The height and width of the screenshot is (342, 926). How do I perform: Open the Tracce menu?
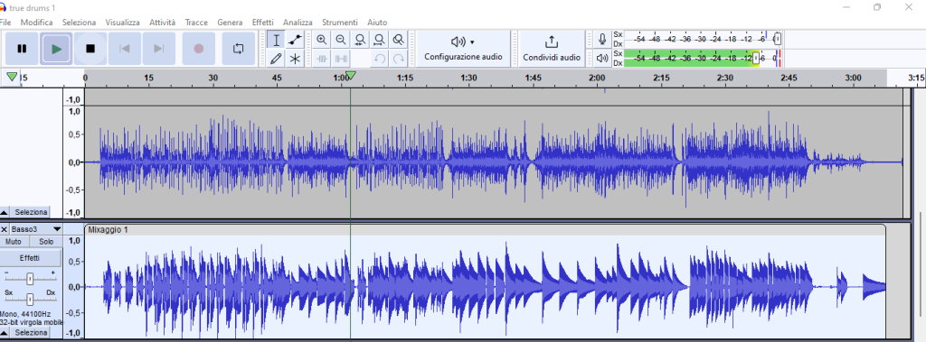196,23
